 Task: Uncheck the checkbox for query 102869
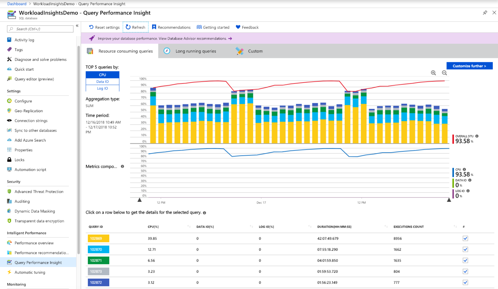(x=465, y=238)
